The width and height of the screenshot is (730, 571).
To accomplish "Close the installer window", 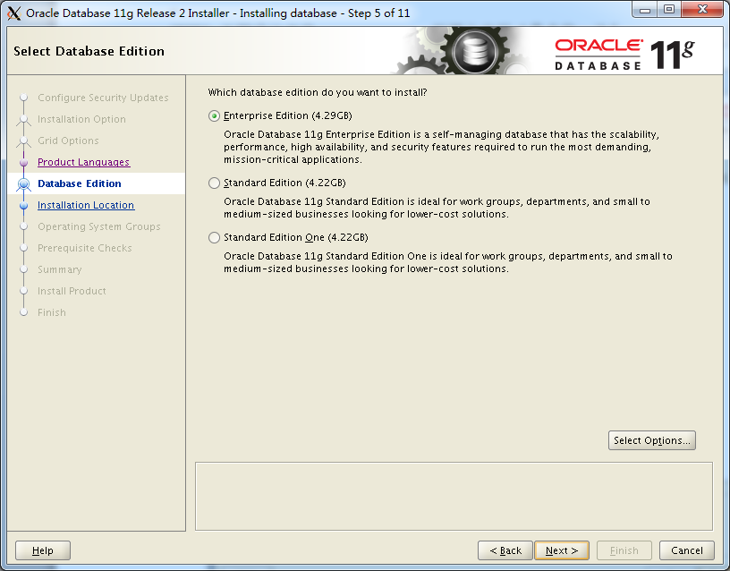I will [x=703, y=10].
